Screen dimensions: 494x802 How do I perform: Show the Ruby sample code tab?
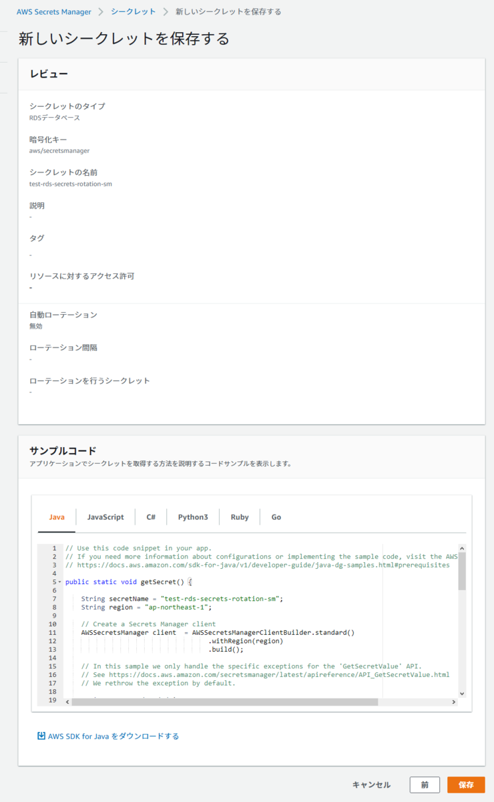(x=240, y=517)
